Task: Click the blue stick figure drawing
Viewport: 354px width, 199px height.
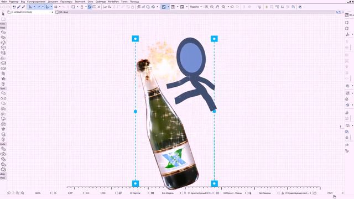Action: point(191,75)
